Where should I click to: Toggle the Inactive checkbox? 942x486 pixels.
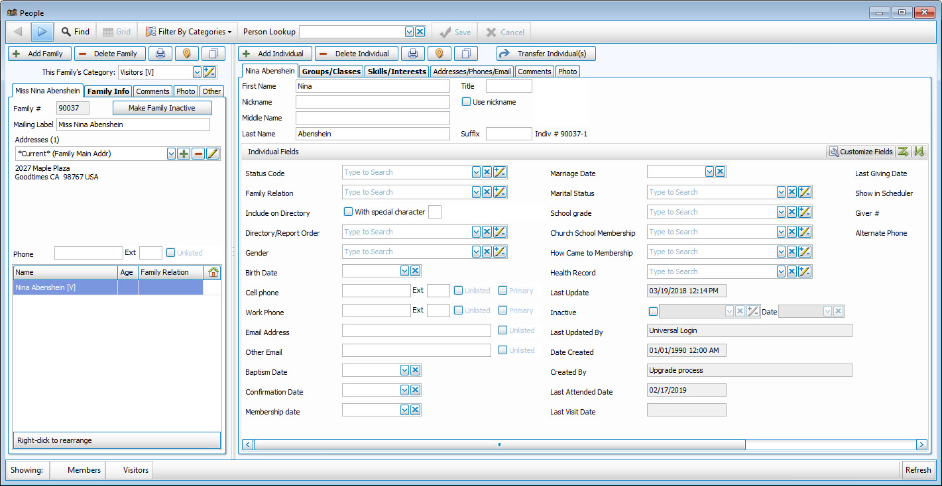653,311
